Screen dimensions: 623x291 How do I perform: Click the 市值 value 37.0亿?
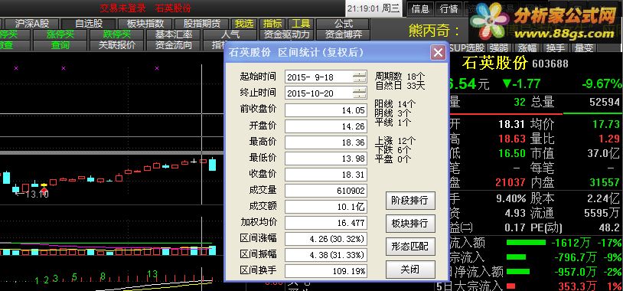click(x=604, y=153)
